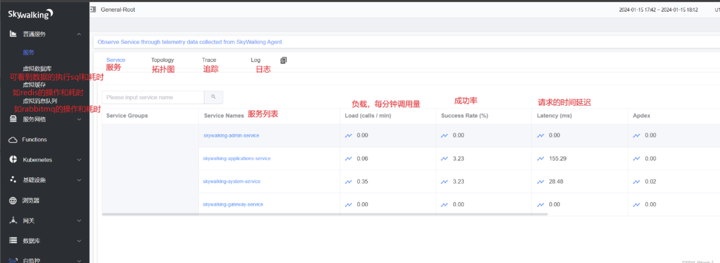Open the skywalking-applications-service link
The image size is (720, 263).
coord(237,158)
